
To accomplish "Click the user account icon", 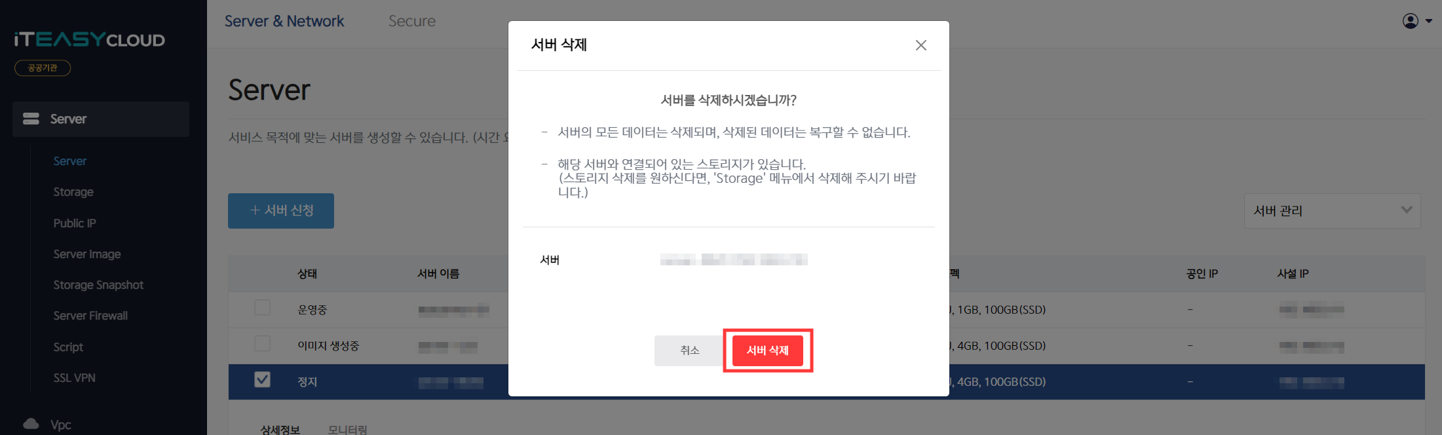I will [x=1411, y=21].
